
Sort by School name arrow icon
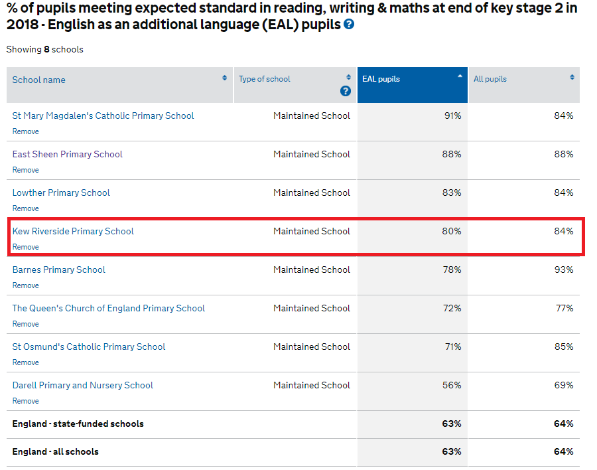pyautogui.click(x=225, y=78)
